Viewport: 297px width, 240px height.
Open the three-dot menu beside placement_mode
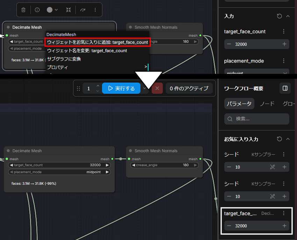click(x=284, y=61)
